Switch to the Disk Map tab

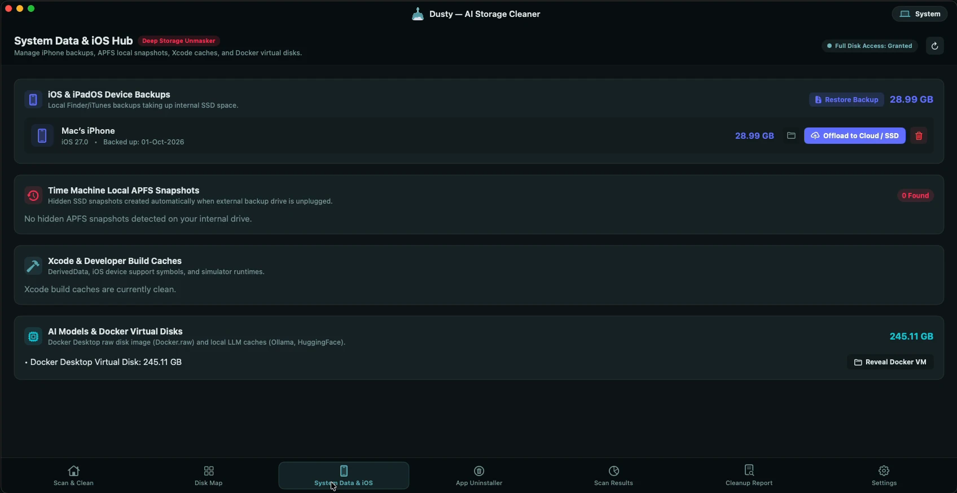click(x=209, y=476)
